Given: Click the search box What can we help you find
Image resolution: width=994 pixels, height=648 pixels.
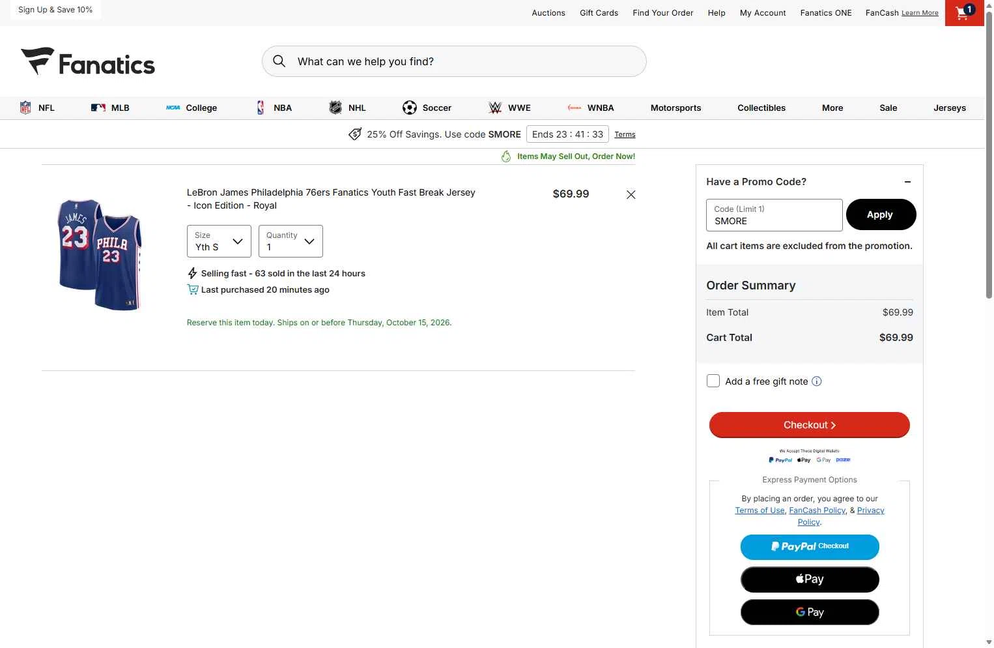Looking at the screenshot, I should tap(454, 61).
